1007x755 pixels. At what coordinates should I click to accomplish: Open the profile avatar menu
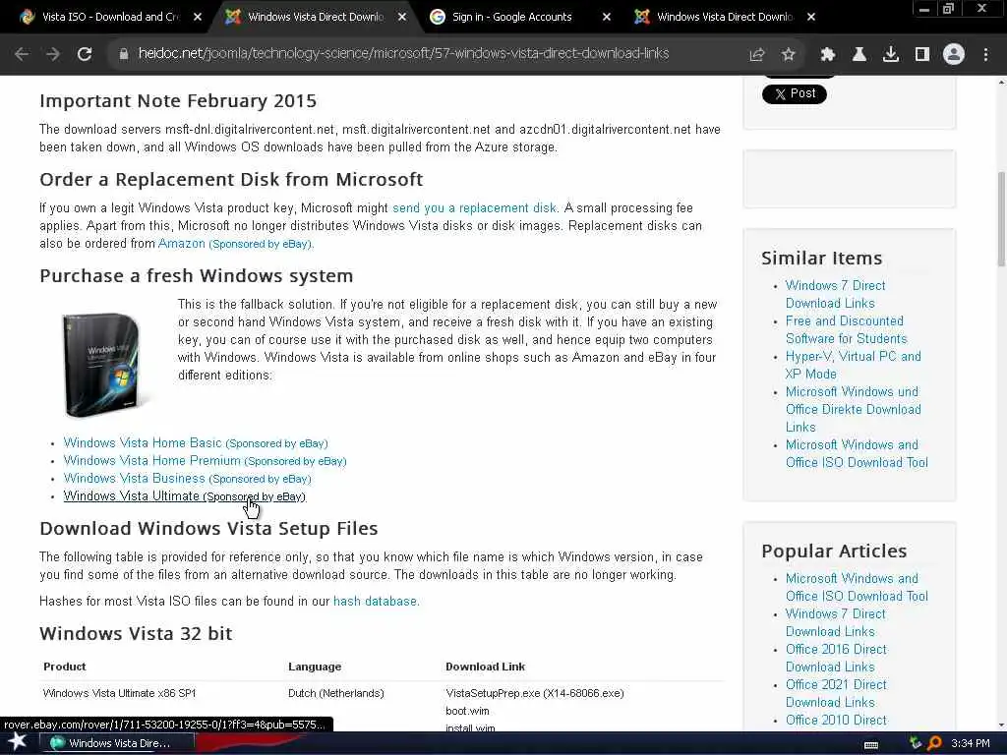[x=954, y=55]
